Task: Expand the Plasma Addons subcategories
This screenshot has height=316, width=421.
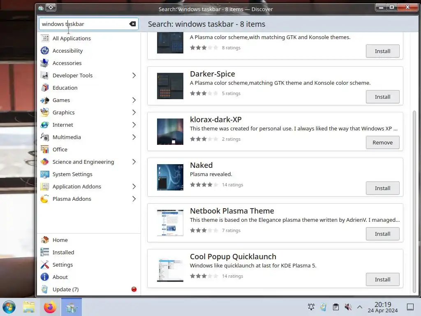Action: (x=134, y=199)
